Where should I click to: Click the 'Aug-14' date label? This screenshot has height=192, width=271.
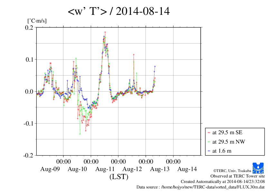point(187,169)
